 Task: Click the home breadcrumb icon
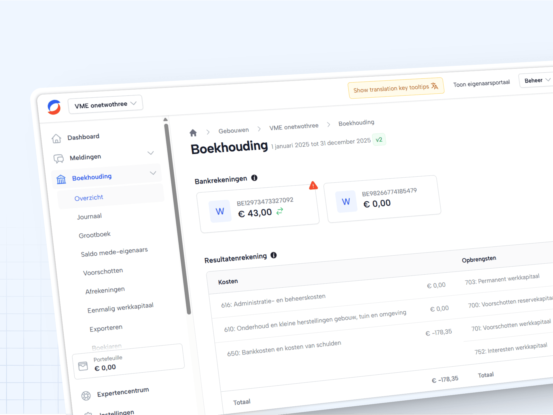click(x=193, y=133)
